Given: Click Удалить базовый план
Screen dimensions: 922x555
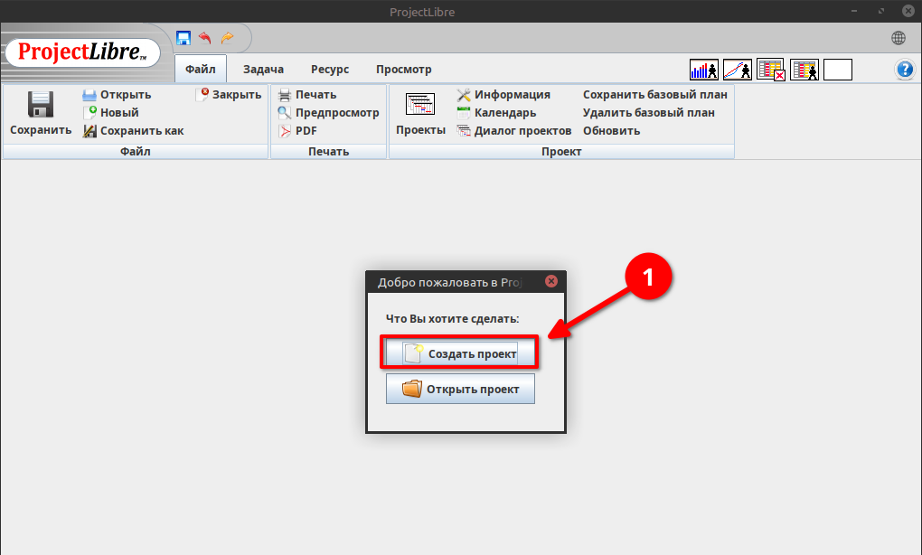Looking at the screenshot, I should tap(649, 112).
